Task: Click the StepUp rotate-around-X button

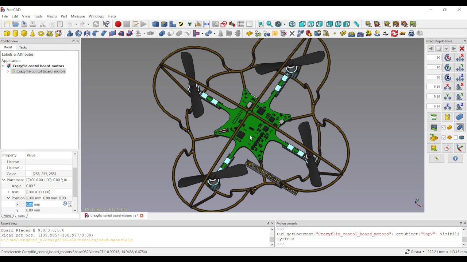Action: pyautogui.click(x=448, y=57)
